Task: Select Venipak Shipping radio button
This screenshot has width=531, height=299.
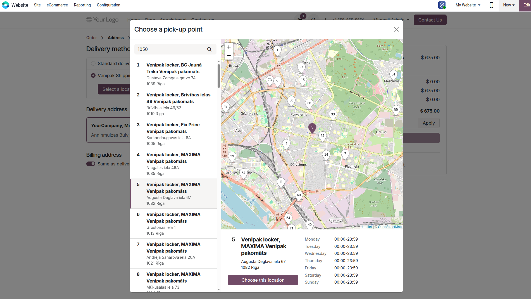Action: [x=93, y=75]
